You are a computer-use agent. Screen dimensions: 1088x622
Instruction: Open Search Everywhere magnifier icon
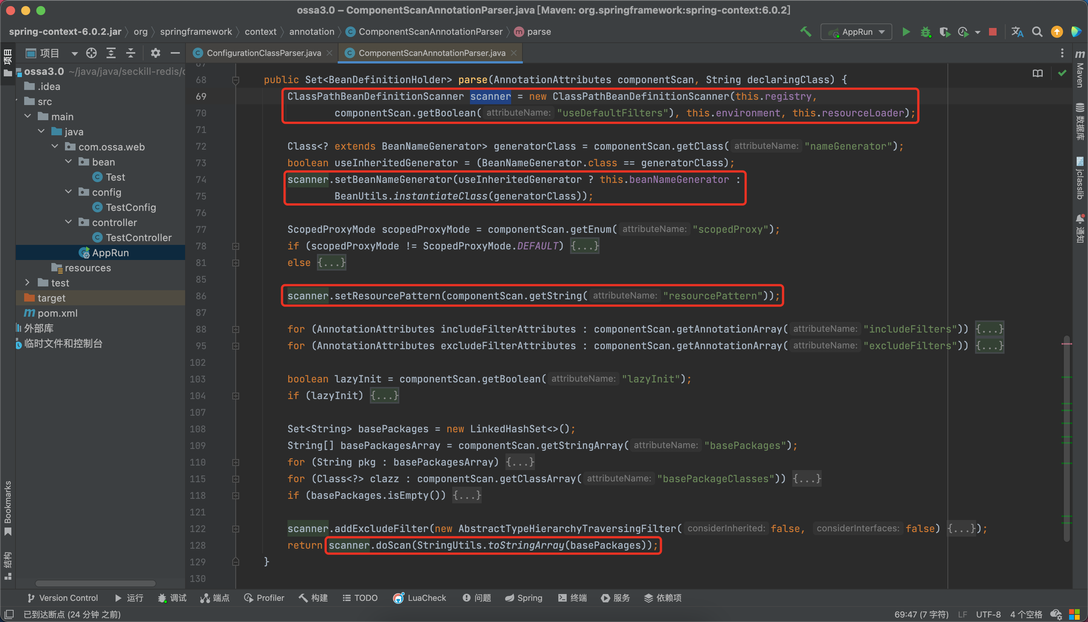click(1037, 32)
